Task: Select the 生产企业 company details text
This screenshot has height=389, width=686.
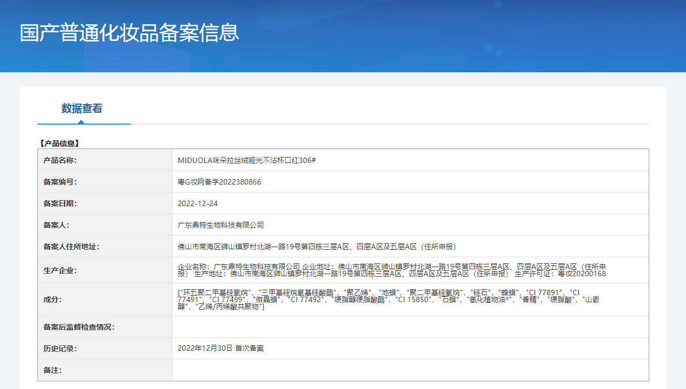Action: point(392,270)
